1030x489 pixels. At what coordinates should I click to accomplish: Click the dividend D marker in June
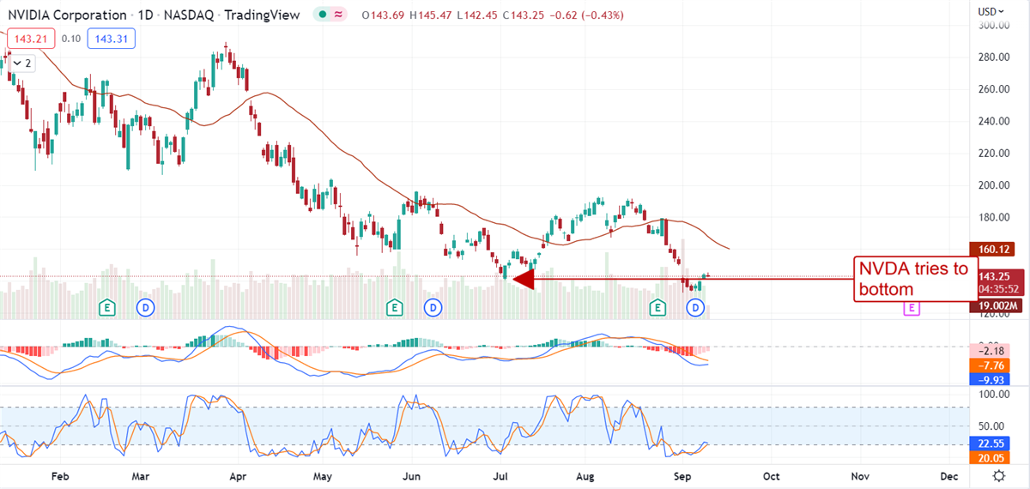tap(433, 306)
